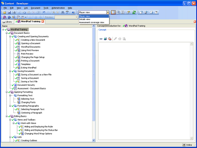Viewport: 197px width, 148px height.
Task: Collapse the Work with Views node
Action: tap(14, 123)
